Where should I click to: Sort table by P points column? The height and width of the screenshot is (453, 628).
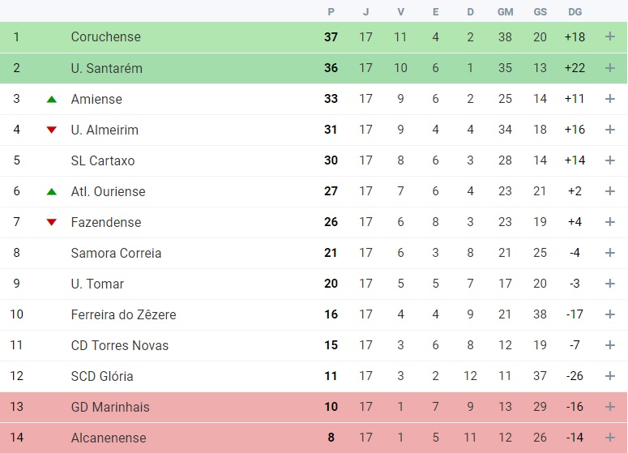[x=331, y=12]
